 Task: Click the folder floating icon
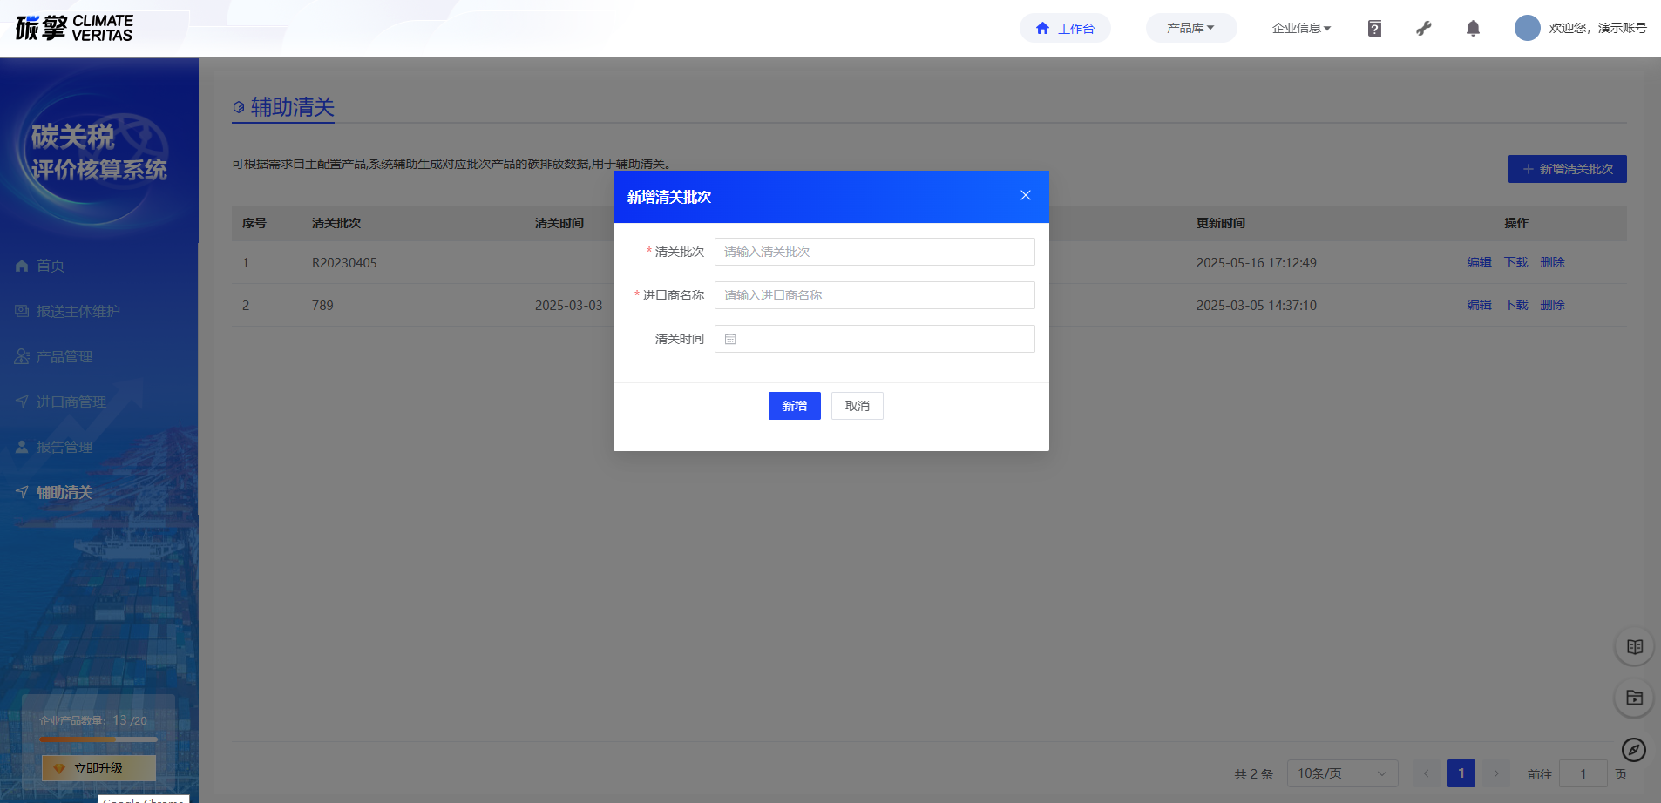1634,698
